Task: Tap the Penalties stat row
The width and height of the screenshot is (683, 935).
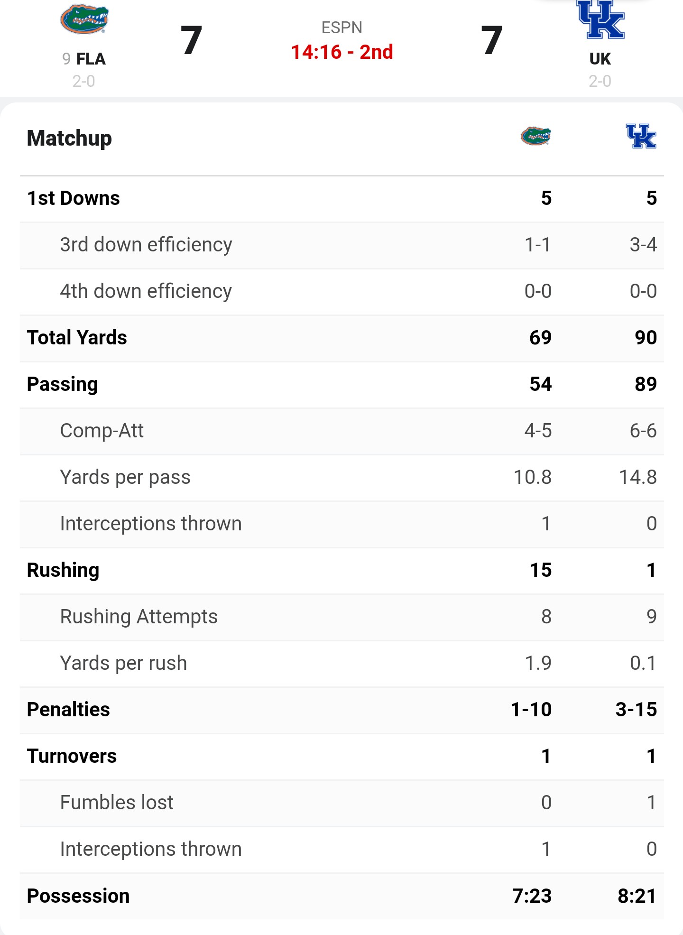Action: pos(341,710)
